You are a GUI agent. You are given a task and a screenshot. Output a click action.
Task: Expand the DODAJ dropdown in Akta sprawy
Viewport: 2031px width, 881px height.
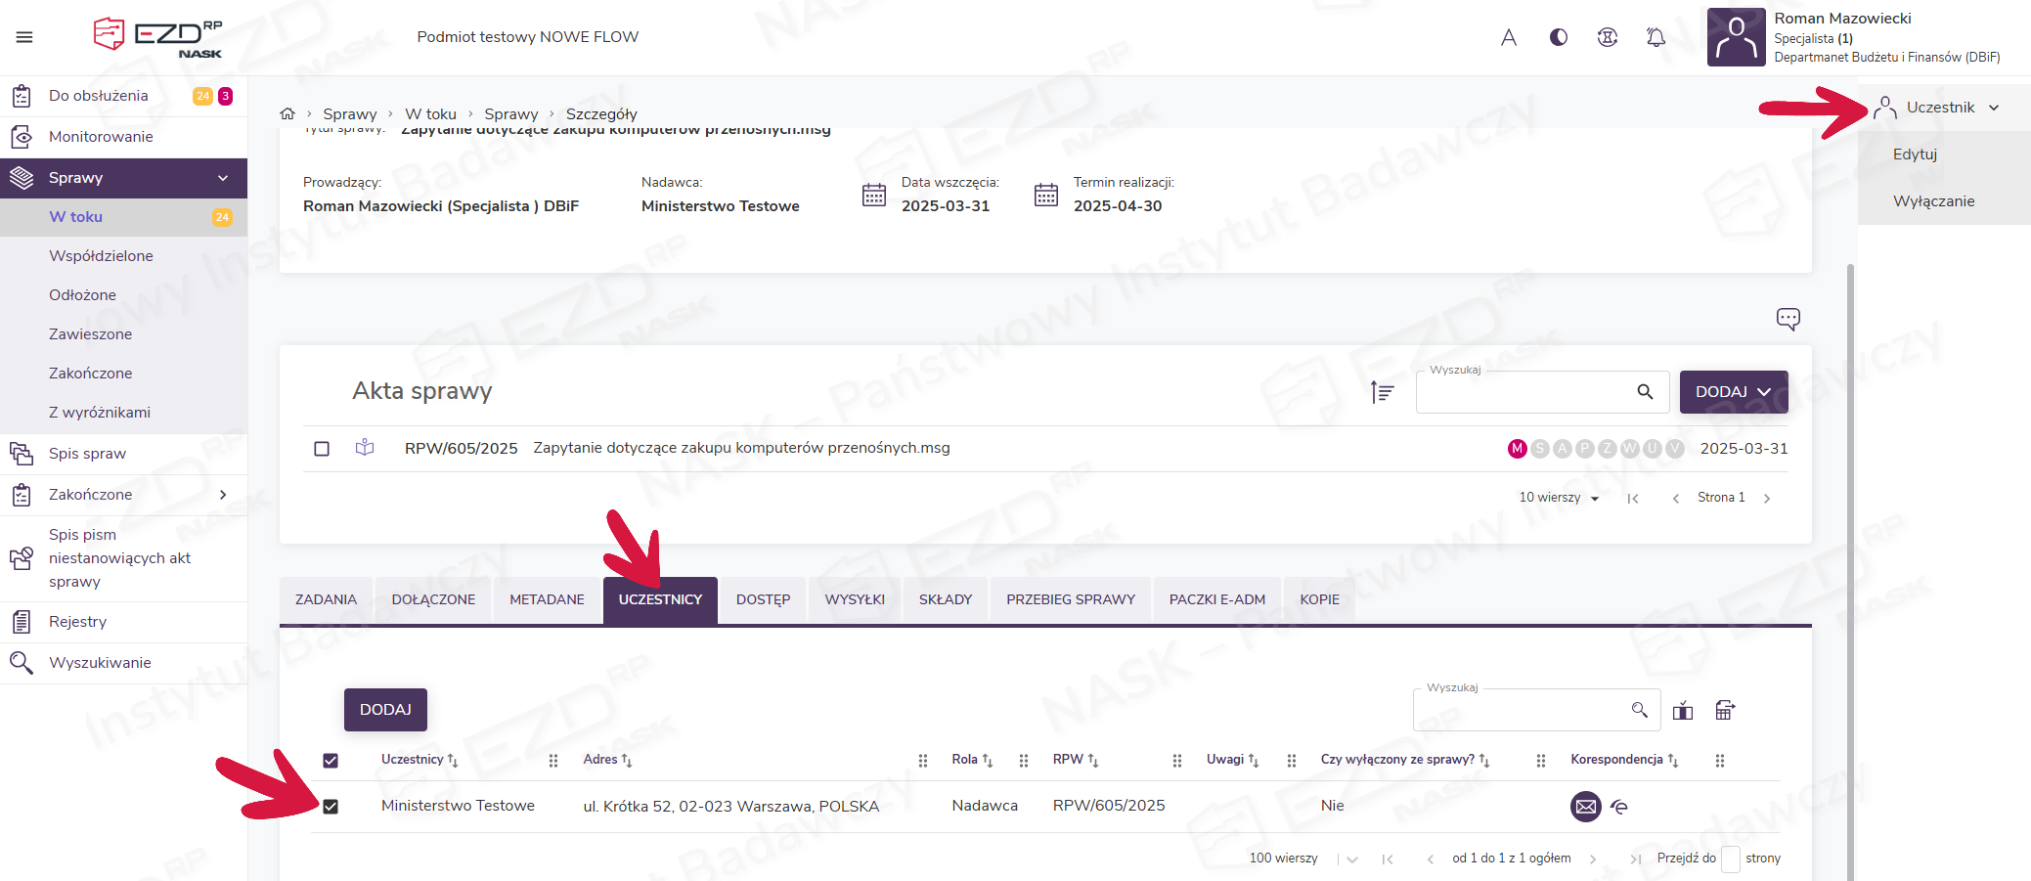1733,392
